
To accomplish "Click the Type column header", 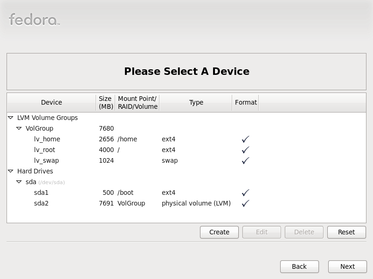I will pyautogui.click(x=196, y=102).
